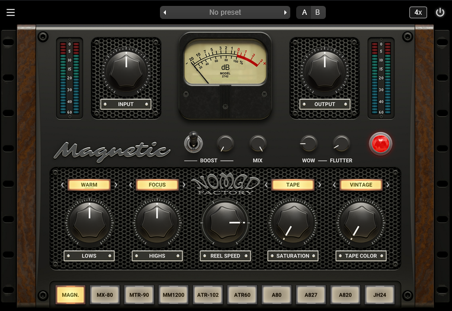
Task: Click the OUTPUT gain knob
Action: coord(325,71)
